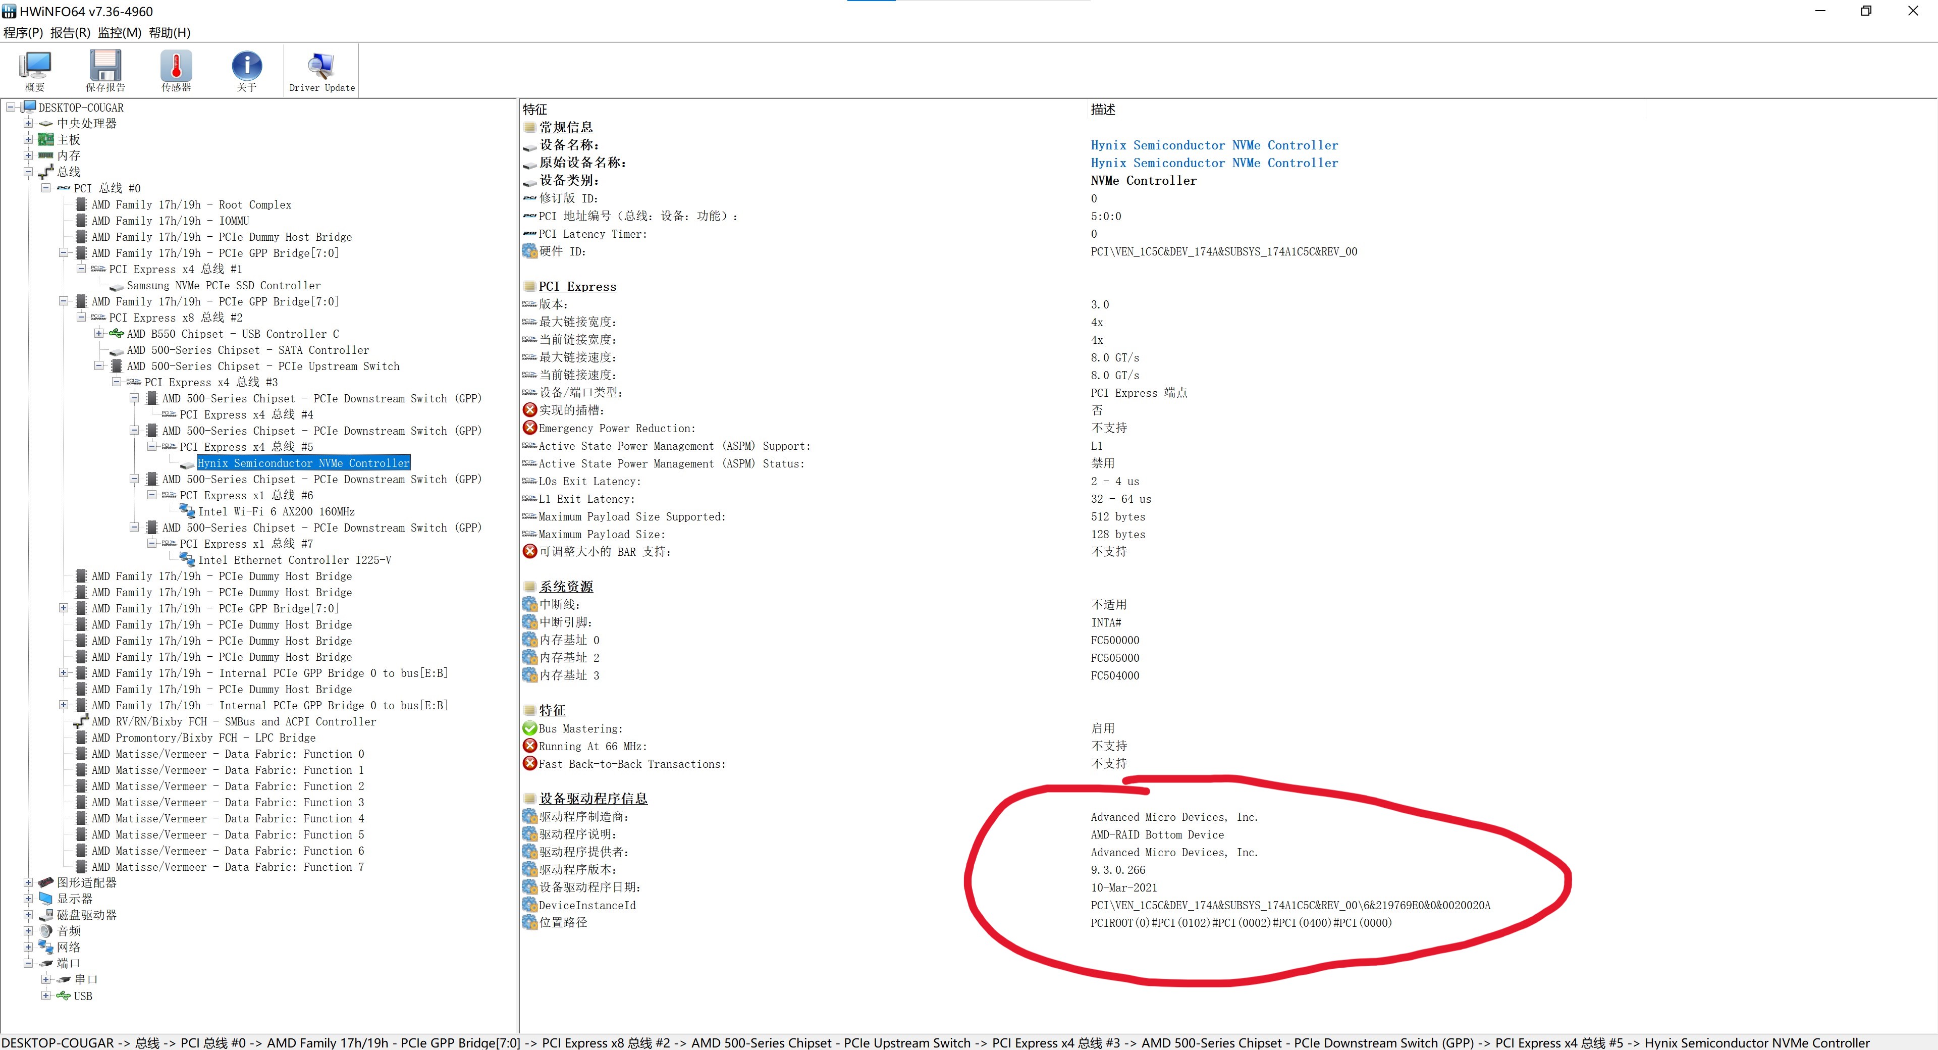Click the 磁盘驱动器 drive icon
The height and width of the screenshot is (1050, 1938).
[46, 915]
